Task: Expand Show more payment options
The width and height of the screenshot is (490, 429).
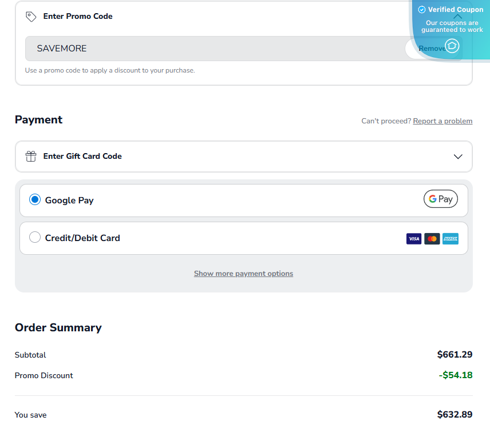Action: point(243,273)
